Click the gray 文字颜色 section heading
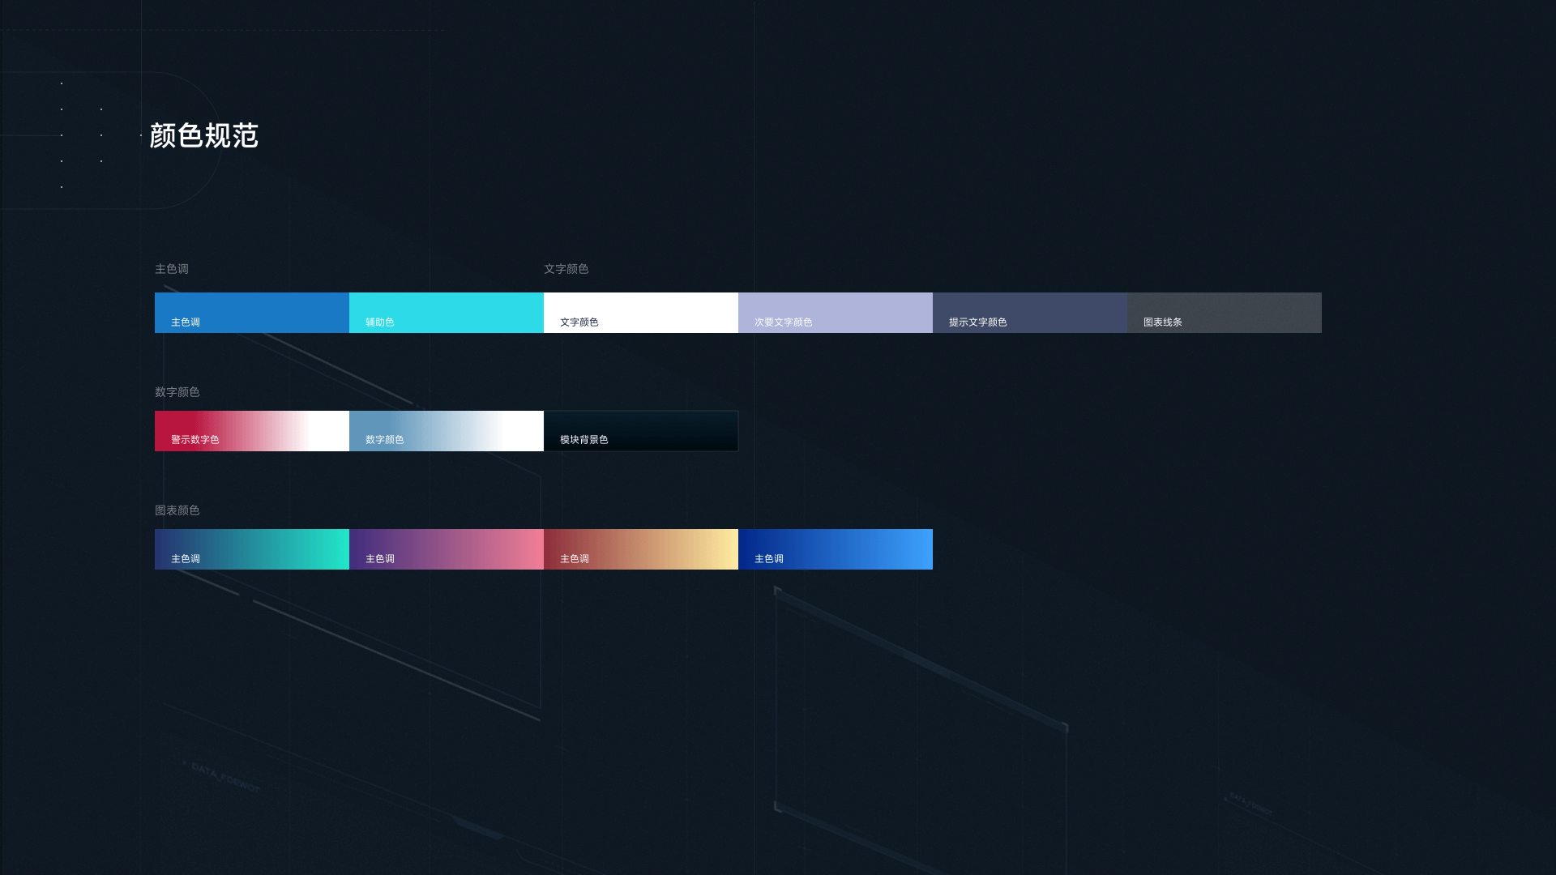 pos(566,269)
